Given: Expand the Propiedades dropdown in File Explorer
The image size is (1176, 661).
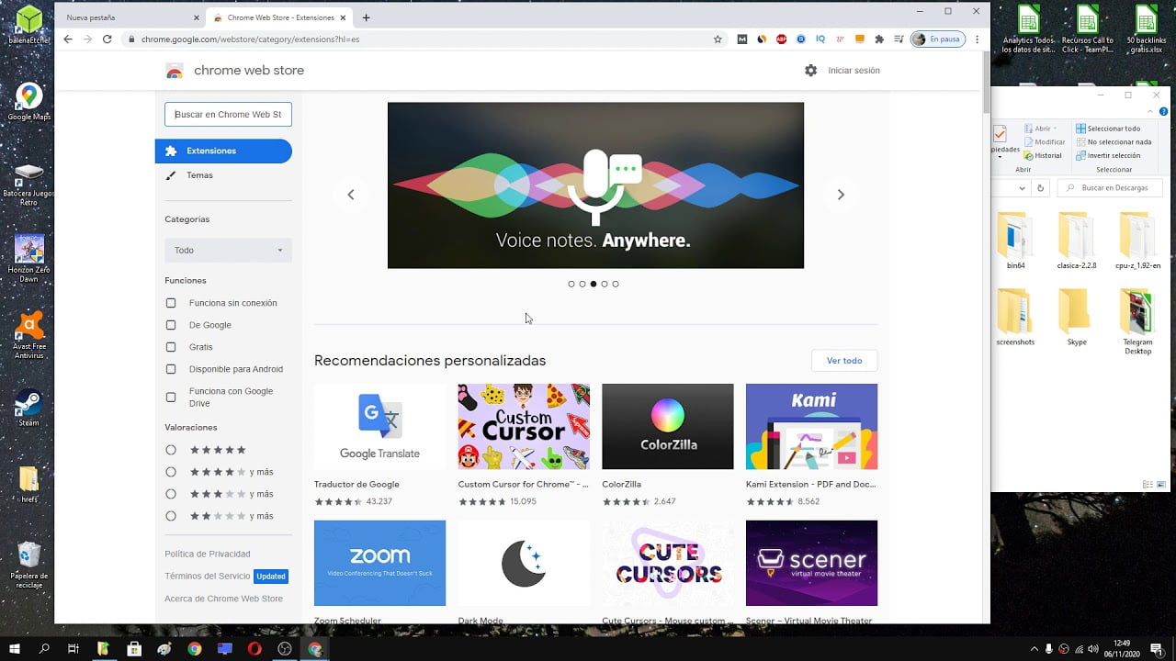Looking at the screenshot, I should (x=1001, y=156).
